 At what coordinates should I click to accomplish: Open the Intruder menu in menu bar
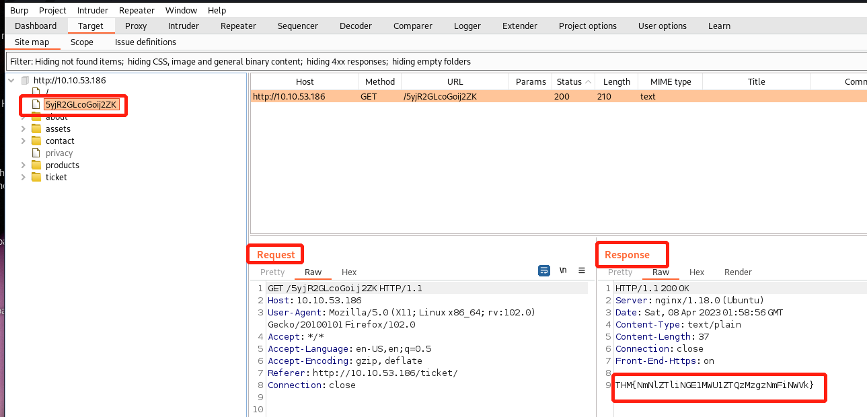(92, 10)
